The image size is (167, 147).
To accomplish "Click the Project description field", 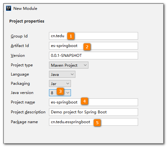I will (x=94, y=112).
